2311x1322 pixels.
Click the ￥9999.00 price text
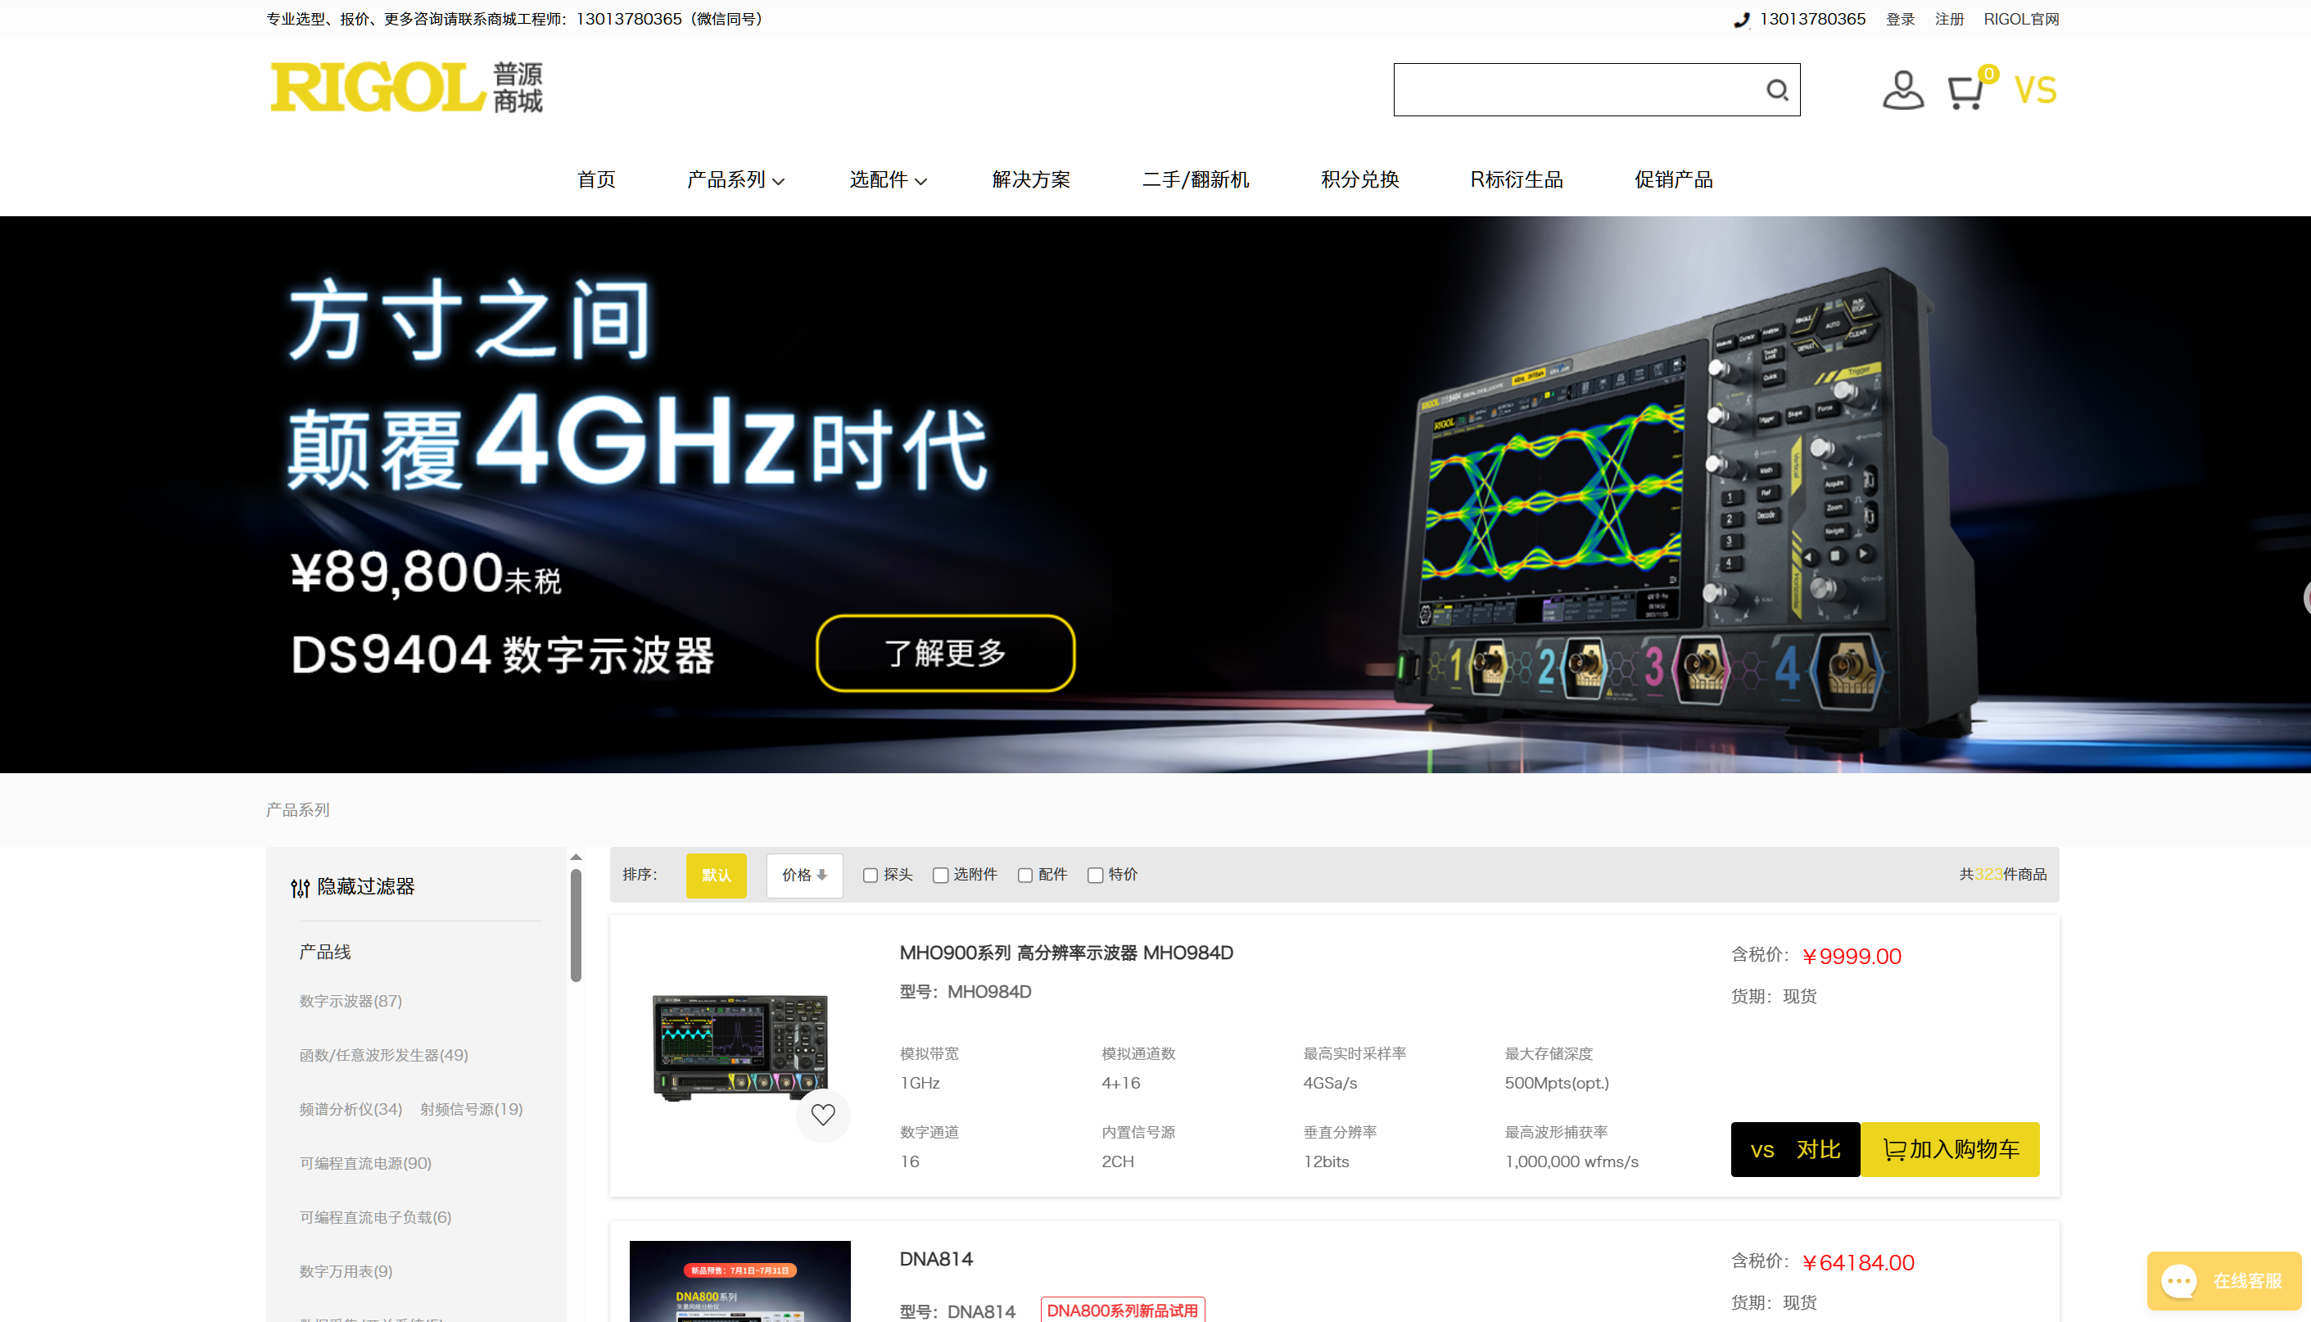tap(1851, 956)
